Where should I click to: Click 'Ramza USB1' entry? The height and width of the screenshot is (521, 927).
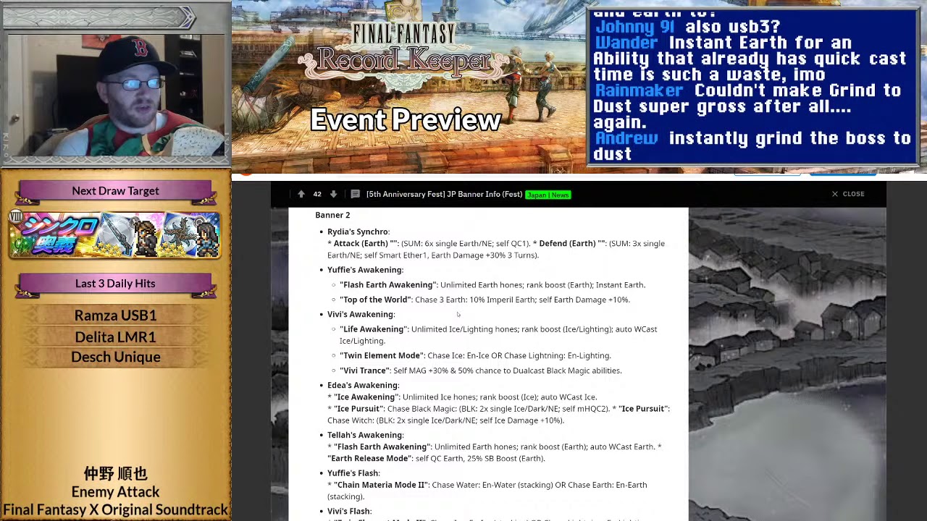click(115, 315)
